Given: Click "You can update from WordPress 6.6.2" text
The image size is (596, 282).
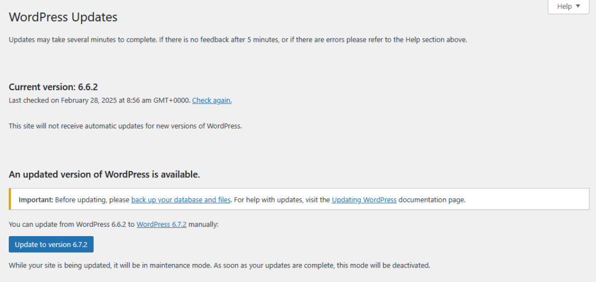Looking at the screenshot, I should 71,224.
